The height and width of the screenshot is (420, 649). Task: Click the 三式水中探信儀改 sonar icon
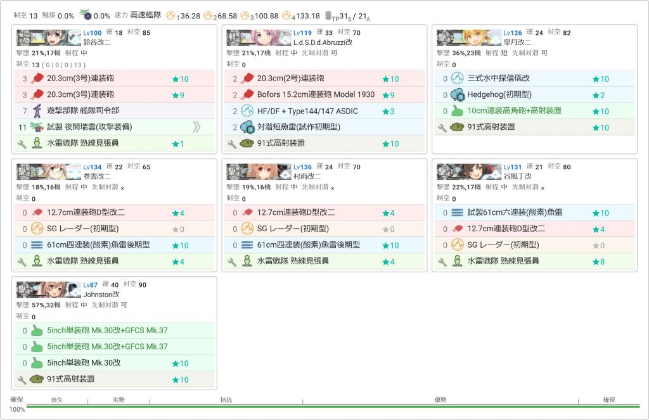click(x=458, y=78)
